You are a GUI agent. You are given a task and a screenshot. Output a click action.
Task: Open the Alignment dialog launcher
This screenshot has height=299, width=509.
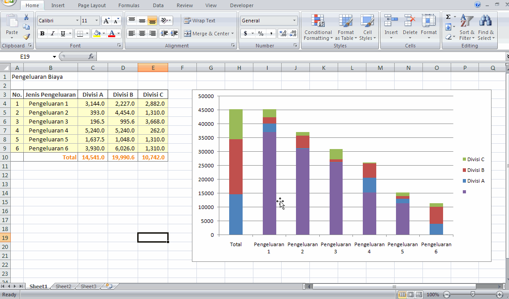(233, 46)
